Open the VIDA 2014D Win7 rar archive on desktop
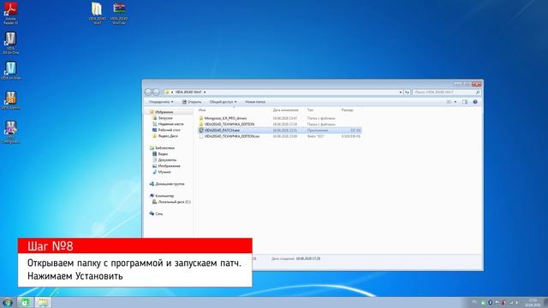 (x=119, y=14)
